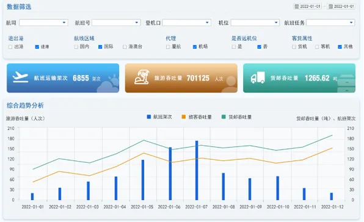Click the 2022-01-09 axis label
Viewport: 364px width, 222px height.
251,207
